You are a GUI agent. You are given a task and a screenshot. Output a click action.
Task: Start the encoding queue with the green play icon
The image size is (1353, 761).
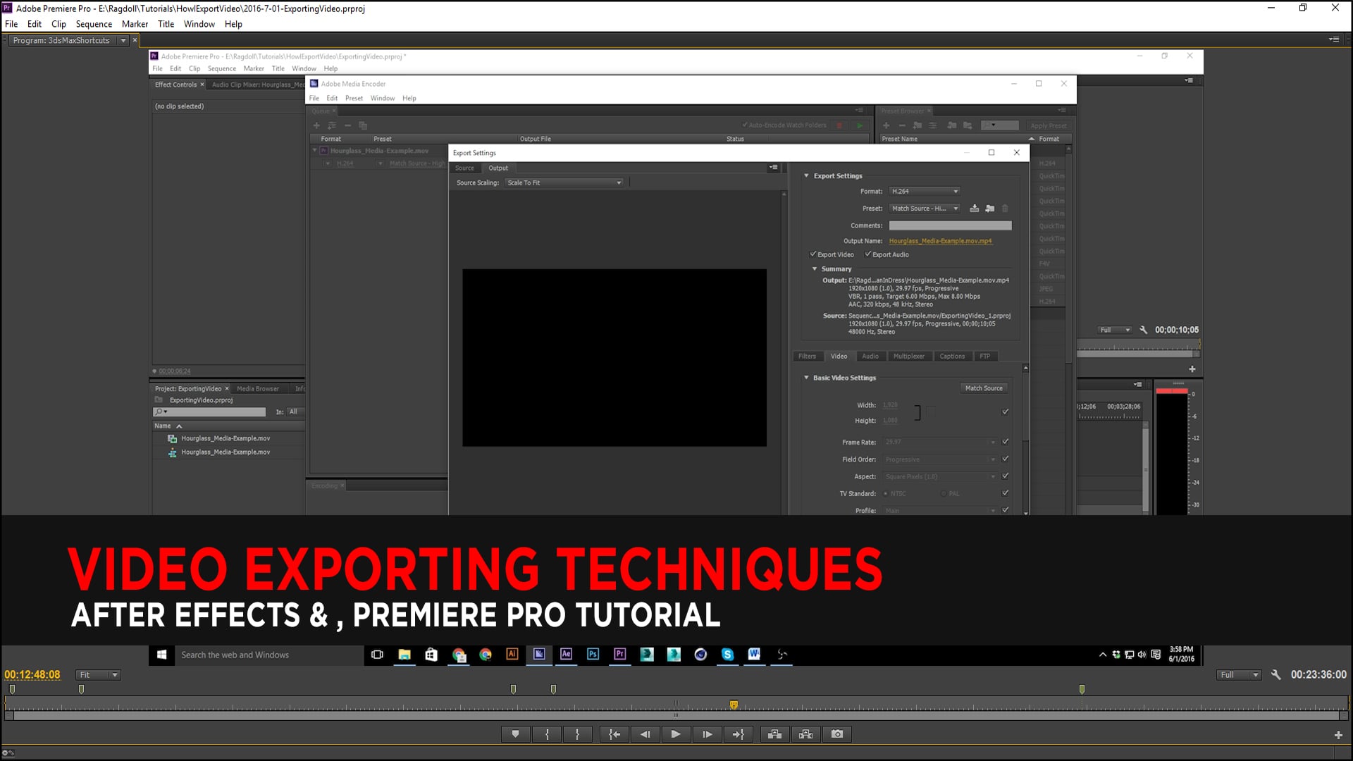click(x=860, y=125)
